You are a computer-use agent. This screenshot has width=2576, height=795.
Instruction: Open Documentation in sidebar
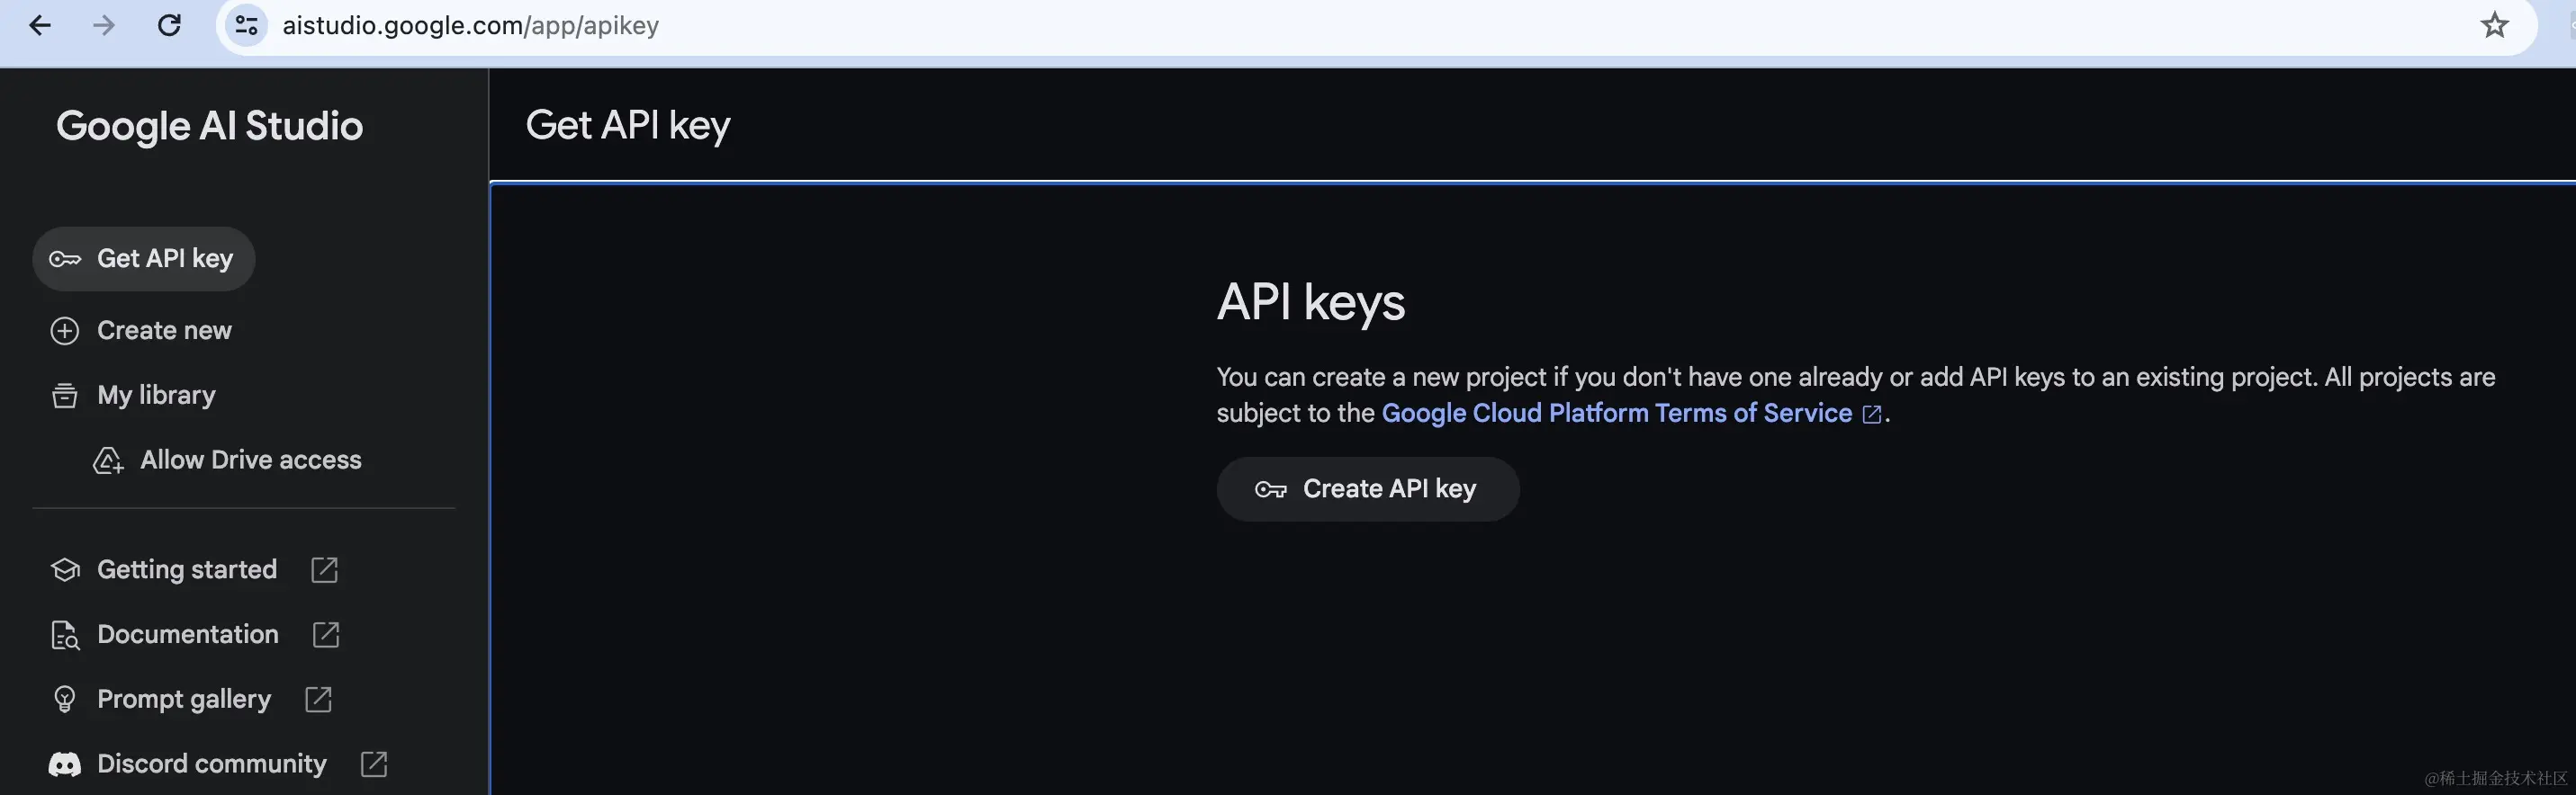pyautogui.click(x=187, y=635)
